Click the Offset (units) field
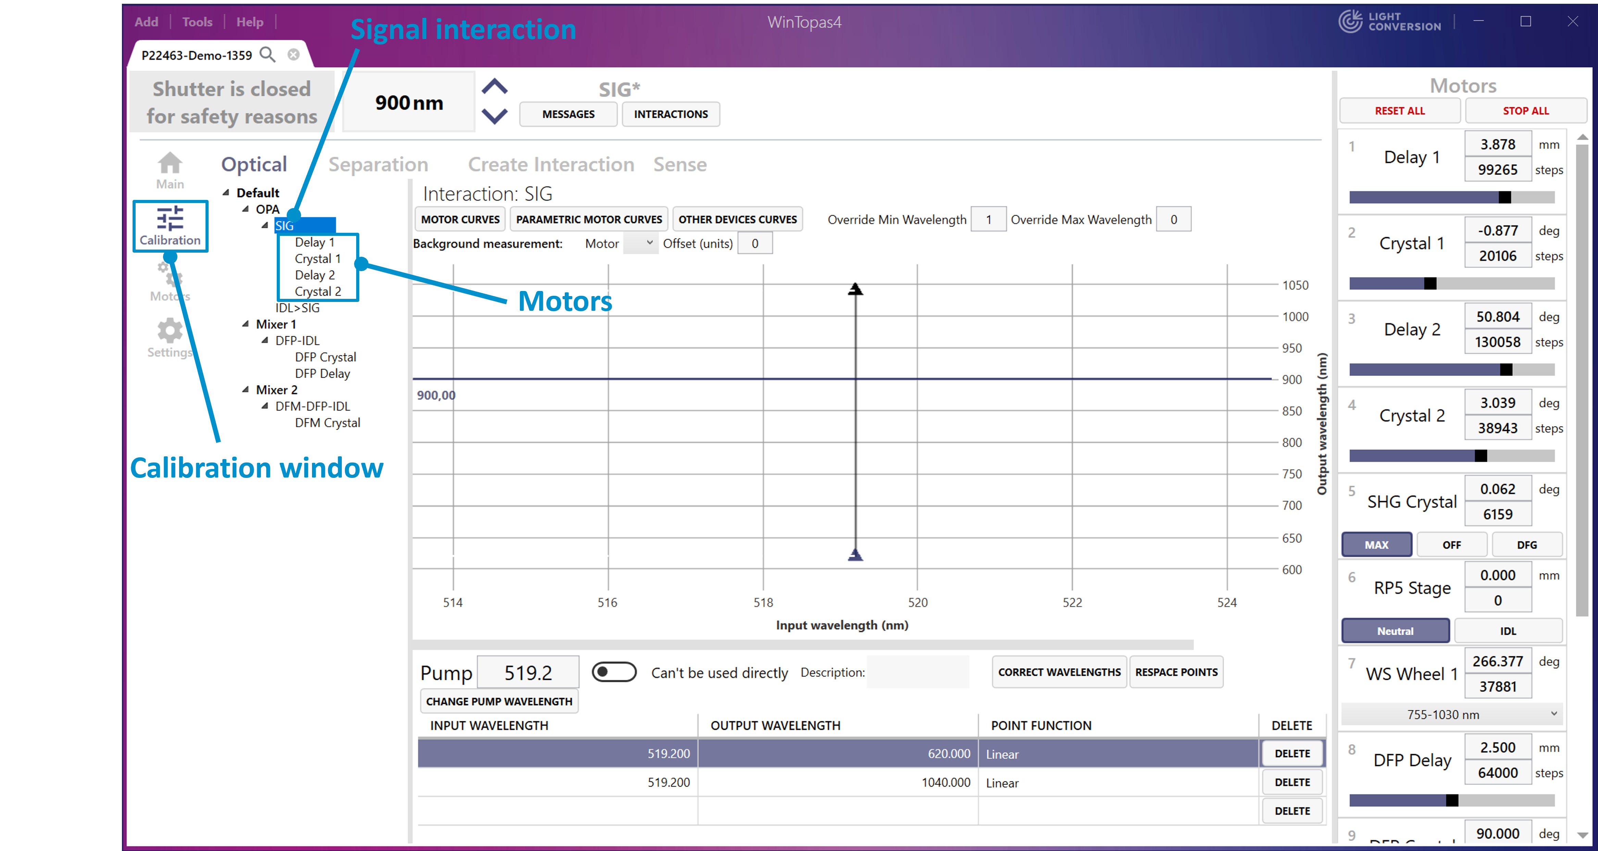The width and height of the screenshot is (1598, 851). [x=754, y=243]
